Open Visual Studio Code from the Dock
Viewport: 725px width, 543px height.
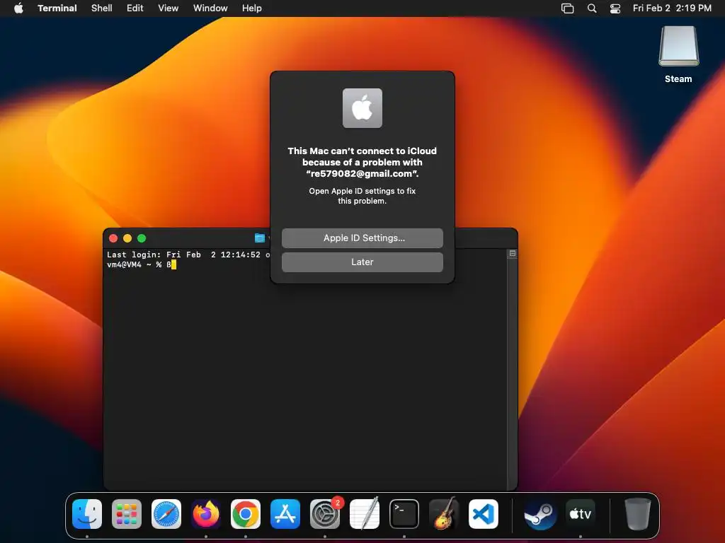[x=484, y=513]
